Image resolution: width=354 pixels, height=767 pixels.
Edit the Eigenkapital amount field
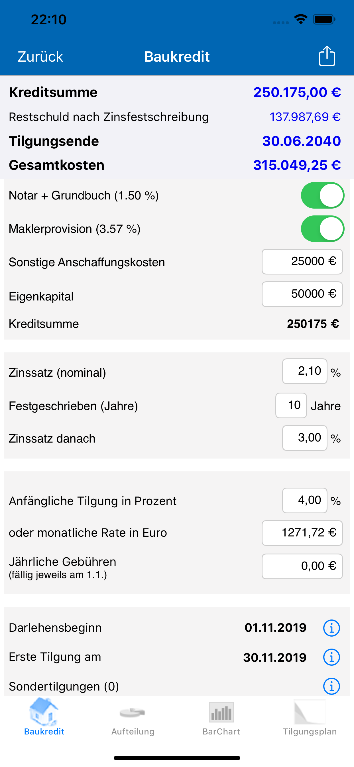(x=302, y=294)
